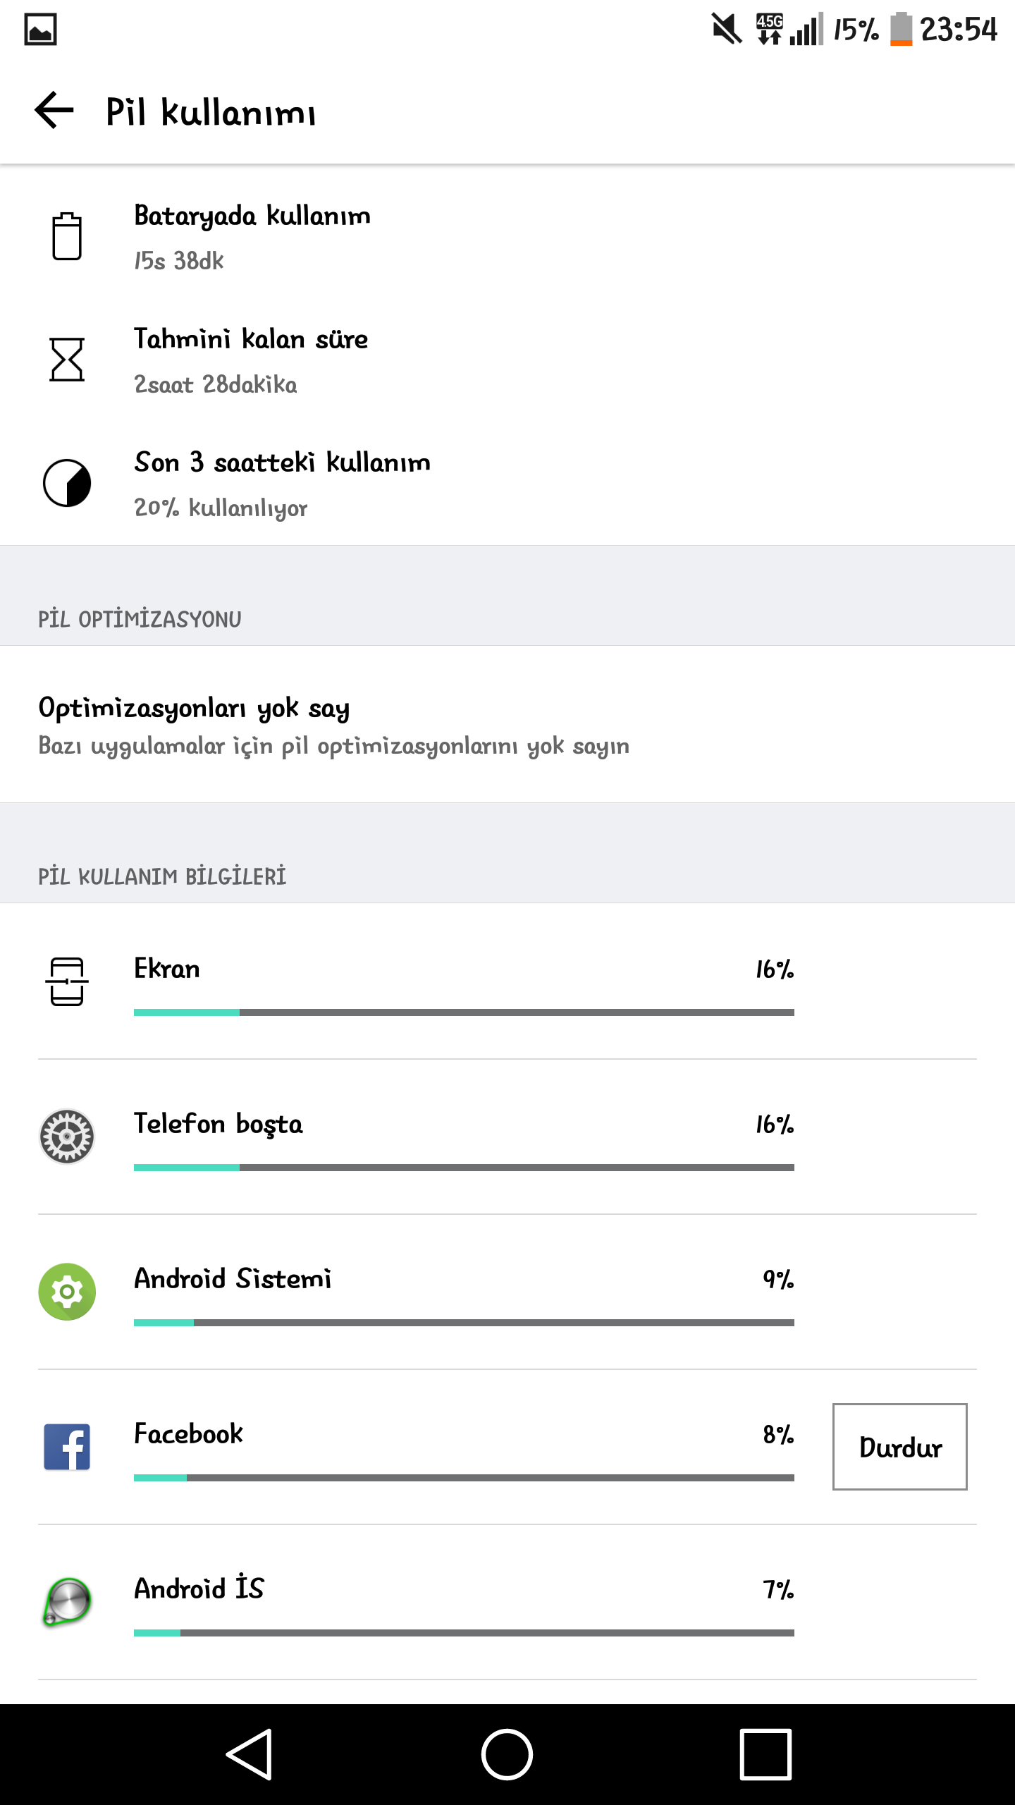This screenshot has width=1015, height=1805.
Task: Tap the Ekran screen icon
Action: [x=67, y=981]
